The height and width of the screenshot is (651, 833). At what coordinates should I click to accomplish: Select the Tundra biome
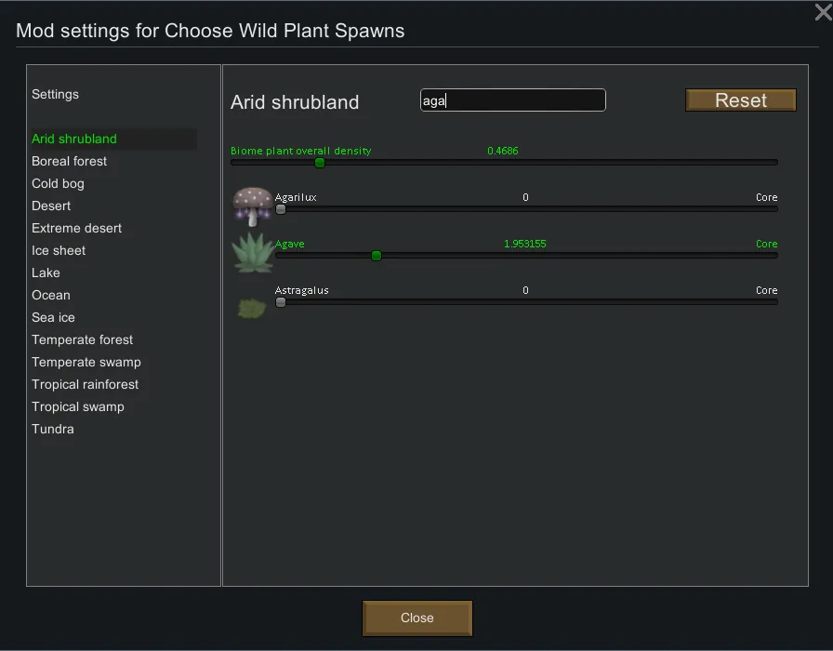[53, 429]
